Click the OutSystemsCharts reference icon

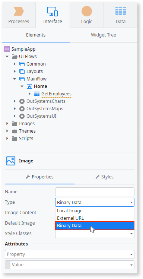[x=22, y=101]
